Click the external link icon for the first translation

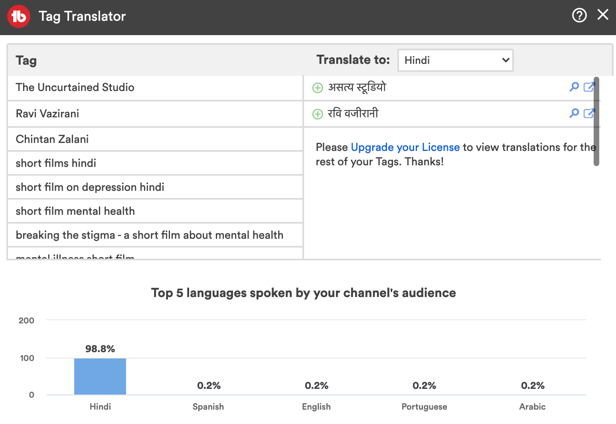[x=589, y=87]
